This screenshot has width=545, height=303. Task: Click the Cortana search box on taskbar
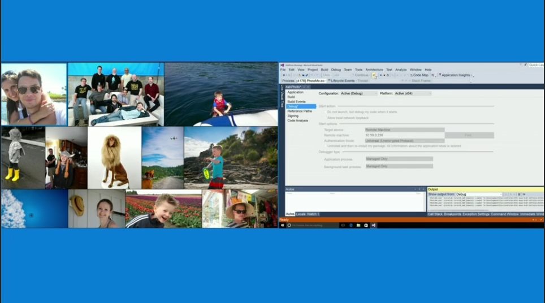click(312, 225)
